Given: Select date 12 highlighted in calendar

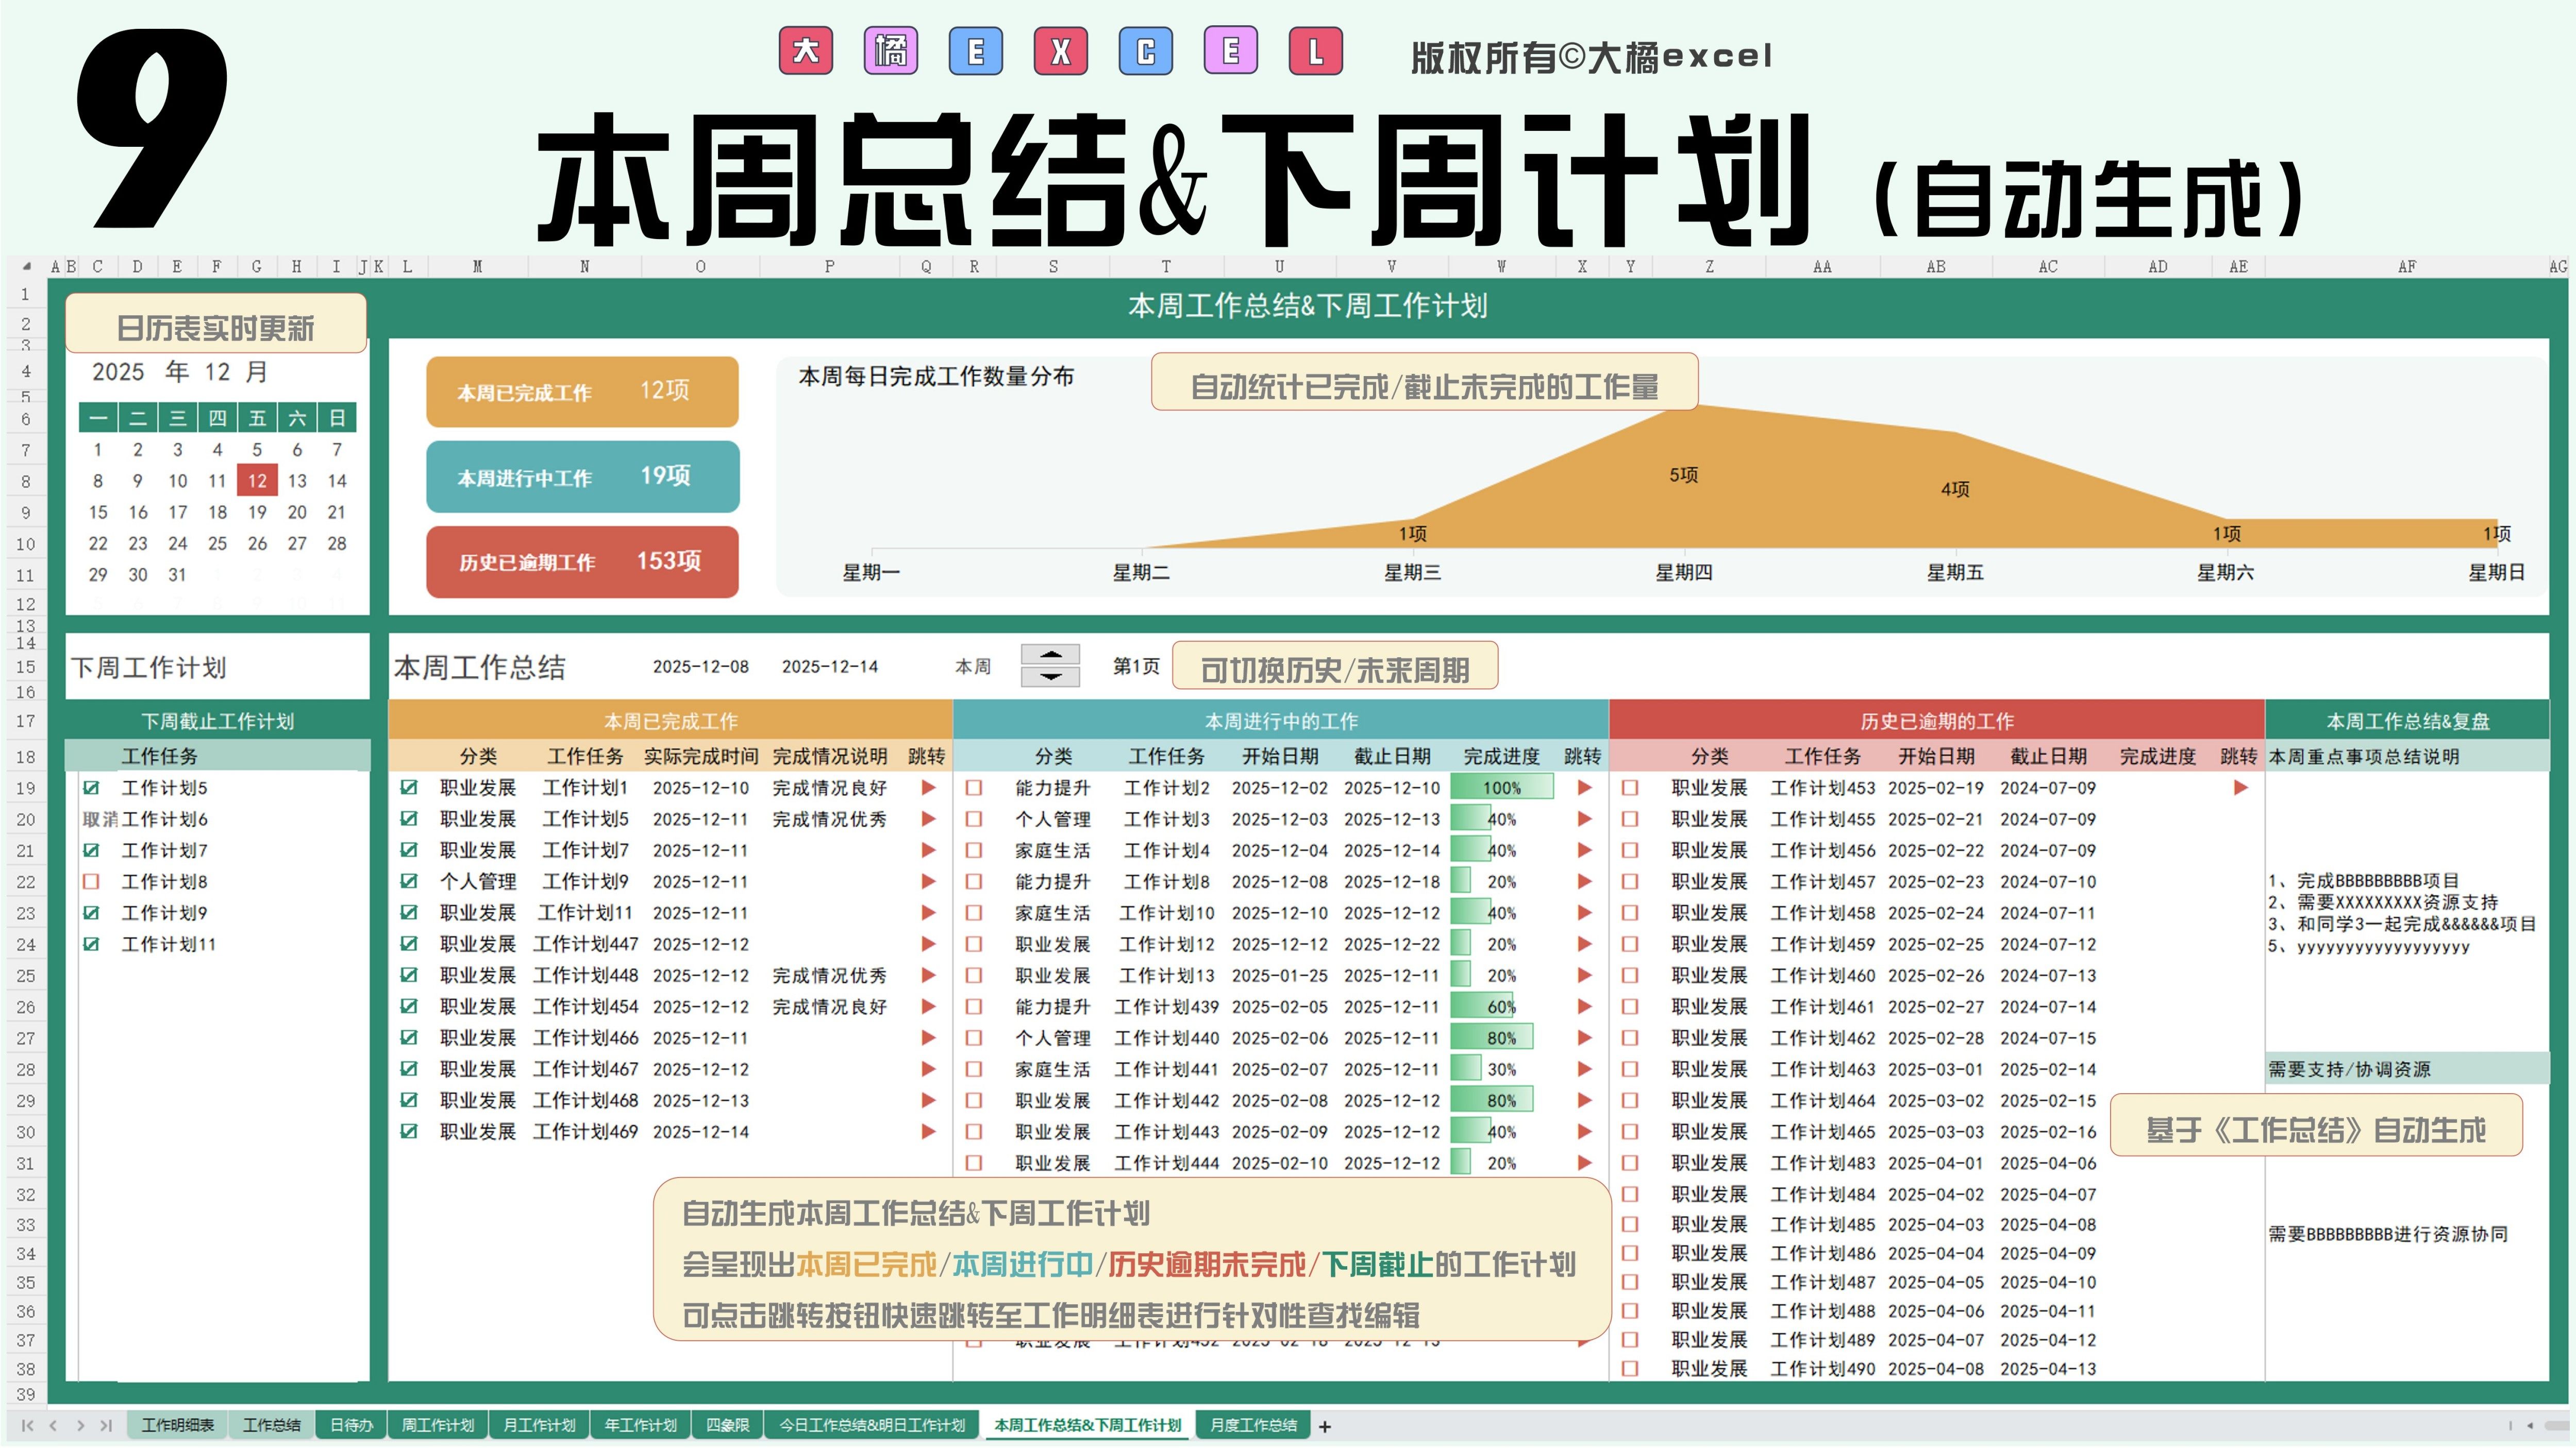Looking at the screenshot, I should tap(257, 481).
